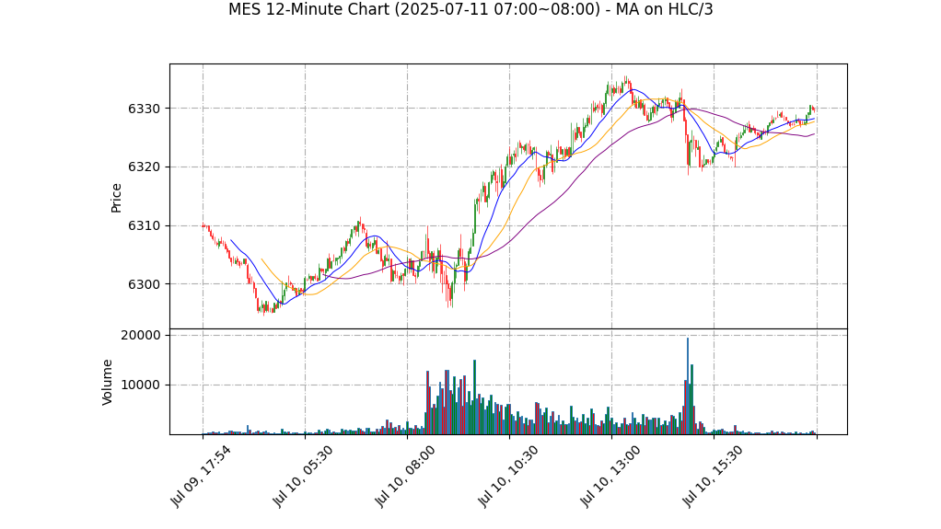The width and height of the screenshot is (941, 529).
Task: Click the Jul 09, 17:54 time label
Action: (x=201, y=477)
